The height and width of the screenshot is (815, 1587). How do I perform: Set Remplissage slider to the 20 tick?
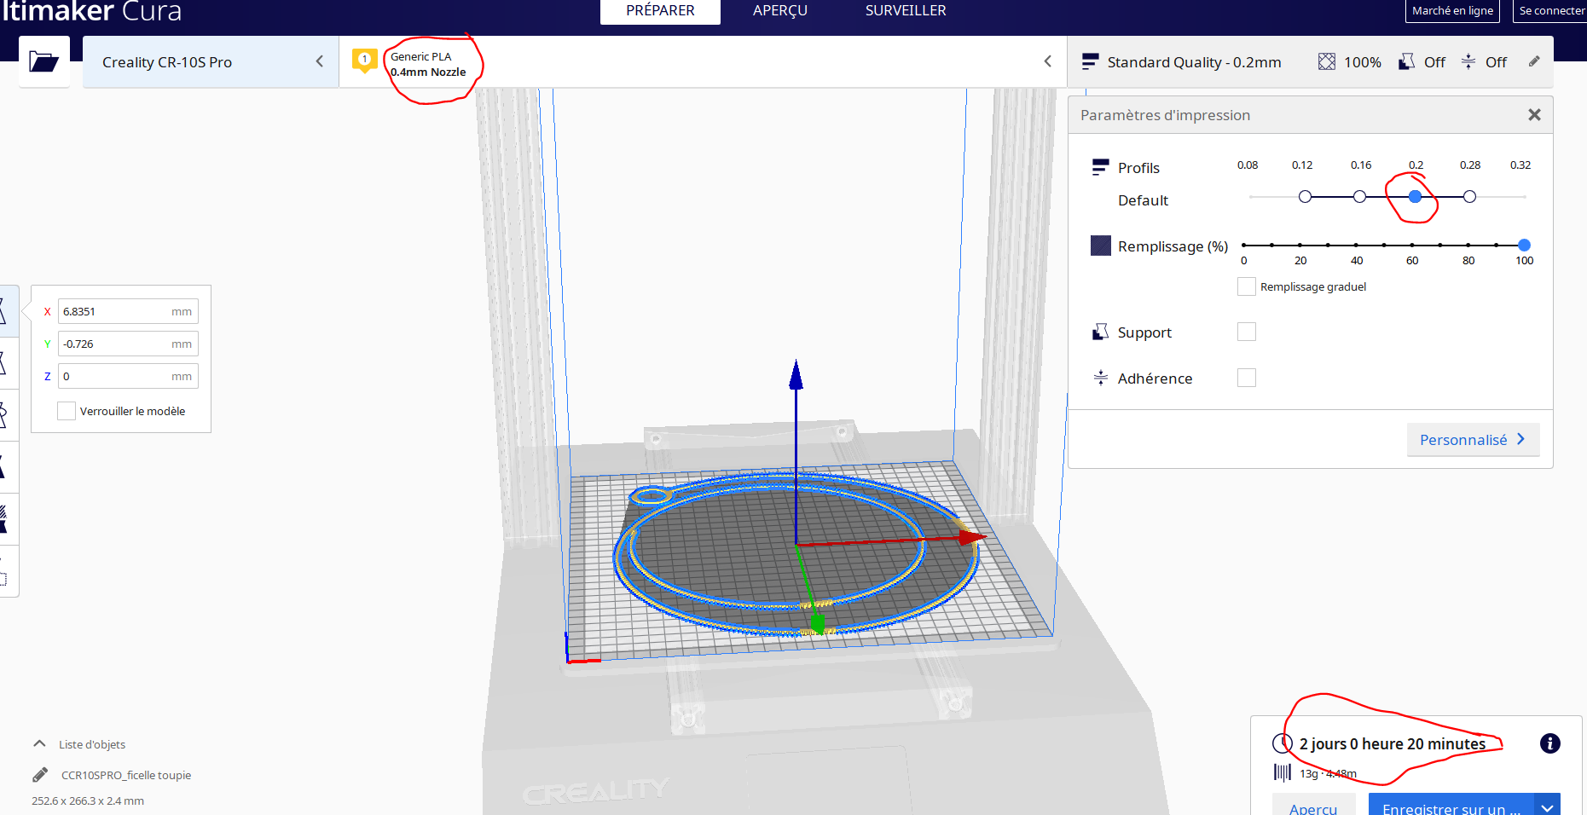coord(1300,246)
